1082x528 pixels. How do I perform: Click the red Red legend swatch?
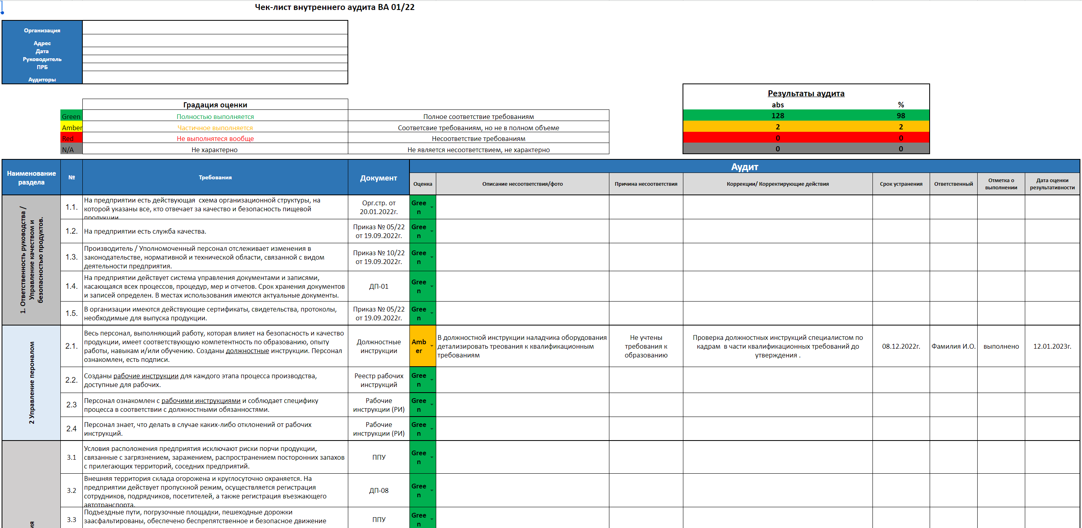(71, 139)
